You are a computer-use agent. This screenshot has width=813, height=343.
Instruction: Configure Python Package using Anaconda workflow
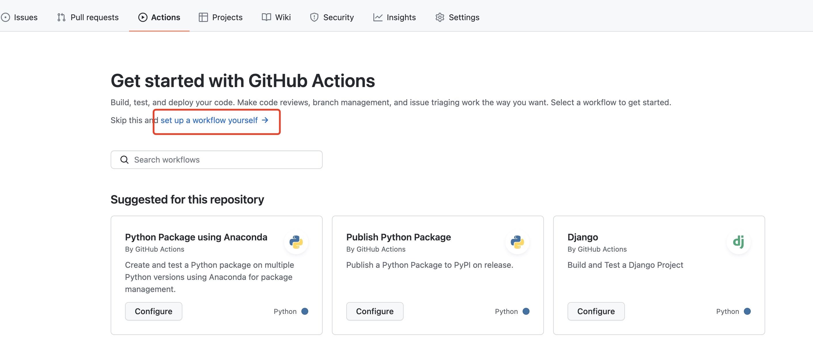point(153,311)
